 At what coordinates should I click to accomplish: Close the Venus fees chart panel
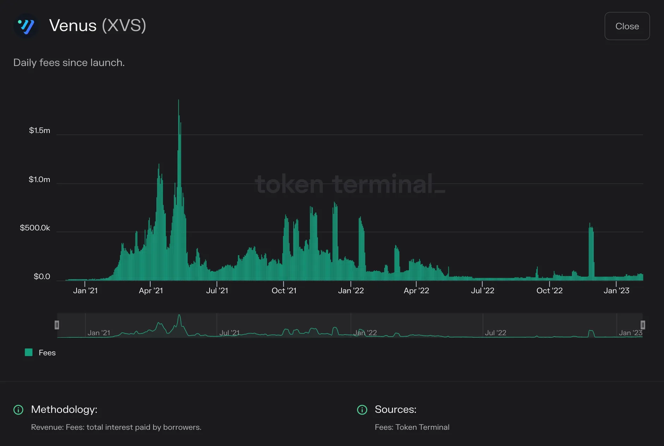627,26
